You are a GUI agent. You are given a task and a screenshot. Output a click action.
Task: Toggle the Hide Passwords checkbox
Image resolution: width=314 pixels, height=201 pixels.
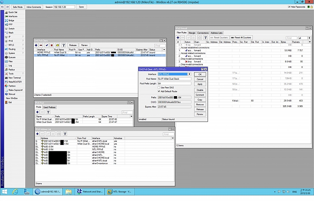[x=289, y=7]
